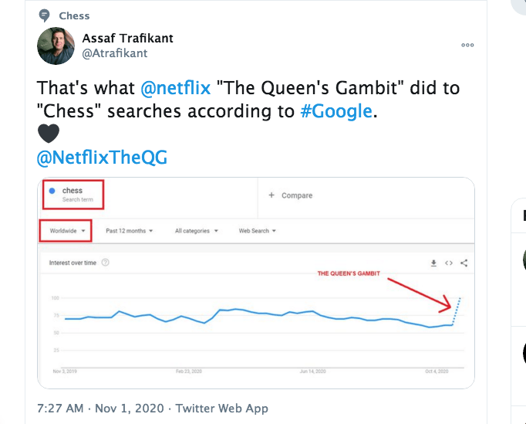Viewport: 526px width, 424px height.
Task: Open the Worldwide region dropdown
Action: [x=67, y=231]
